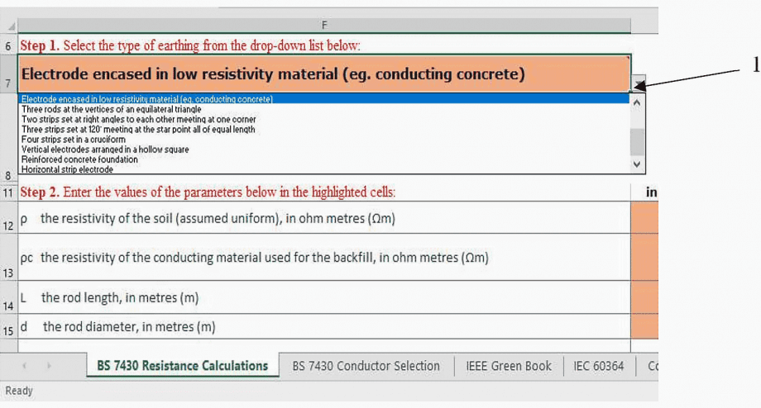Image resolution: width=761 pixels, height=408 pixels.
Task: Select row 11 header
Action: (x=8, y=192)
